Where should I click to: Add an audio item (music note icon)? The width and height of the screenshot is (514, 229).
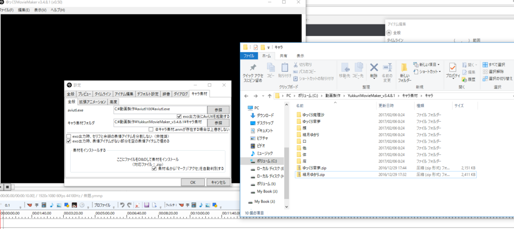[x=52, y=205]
